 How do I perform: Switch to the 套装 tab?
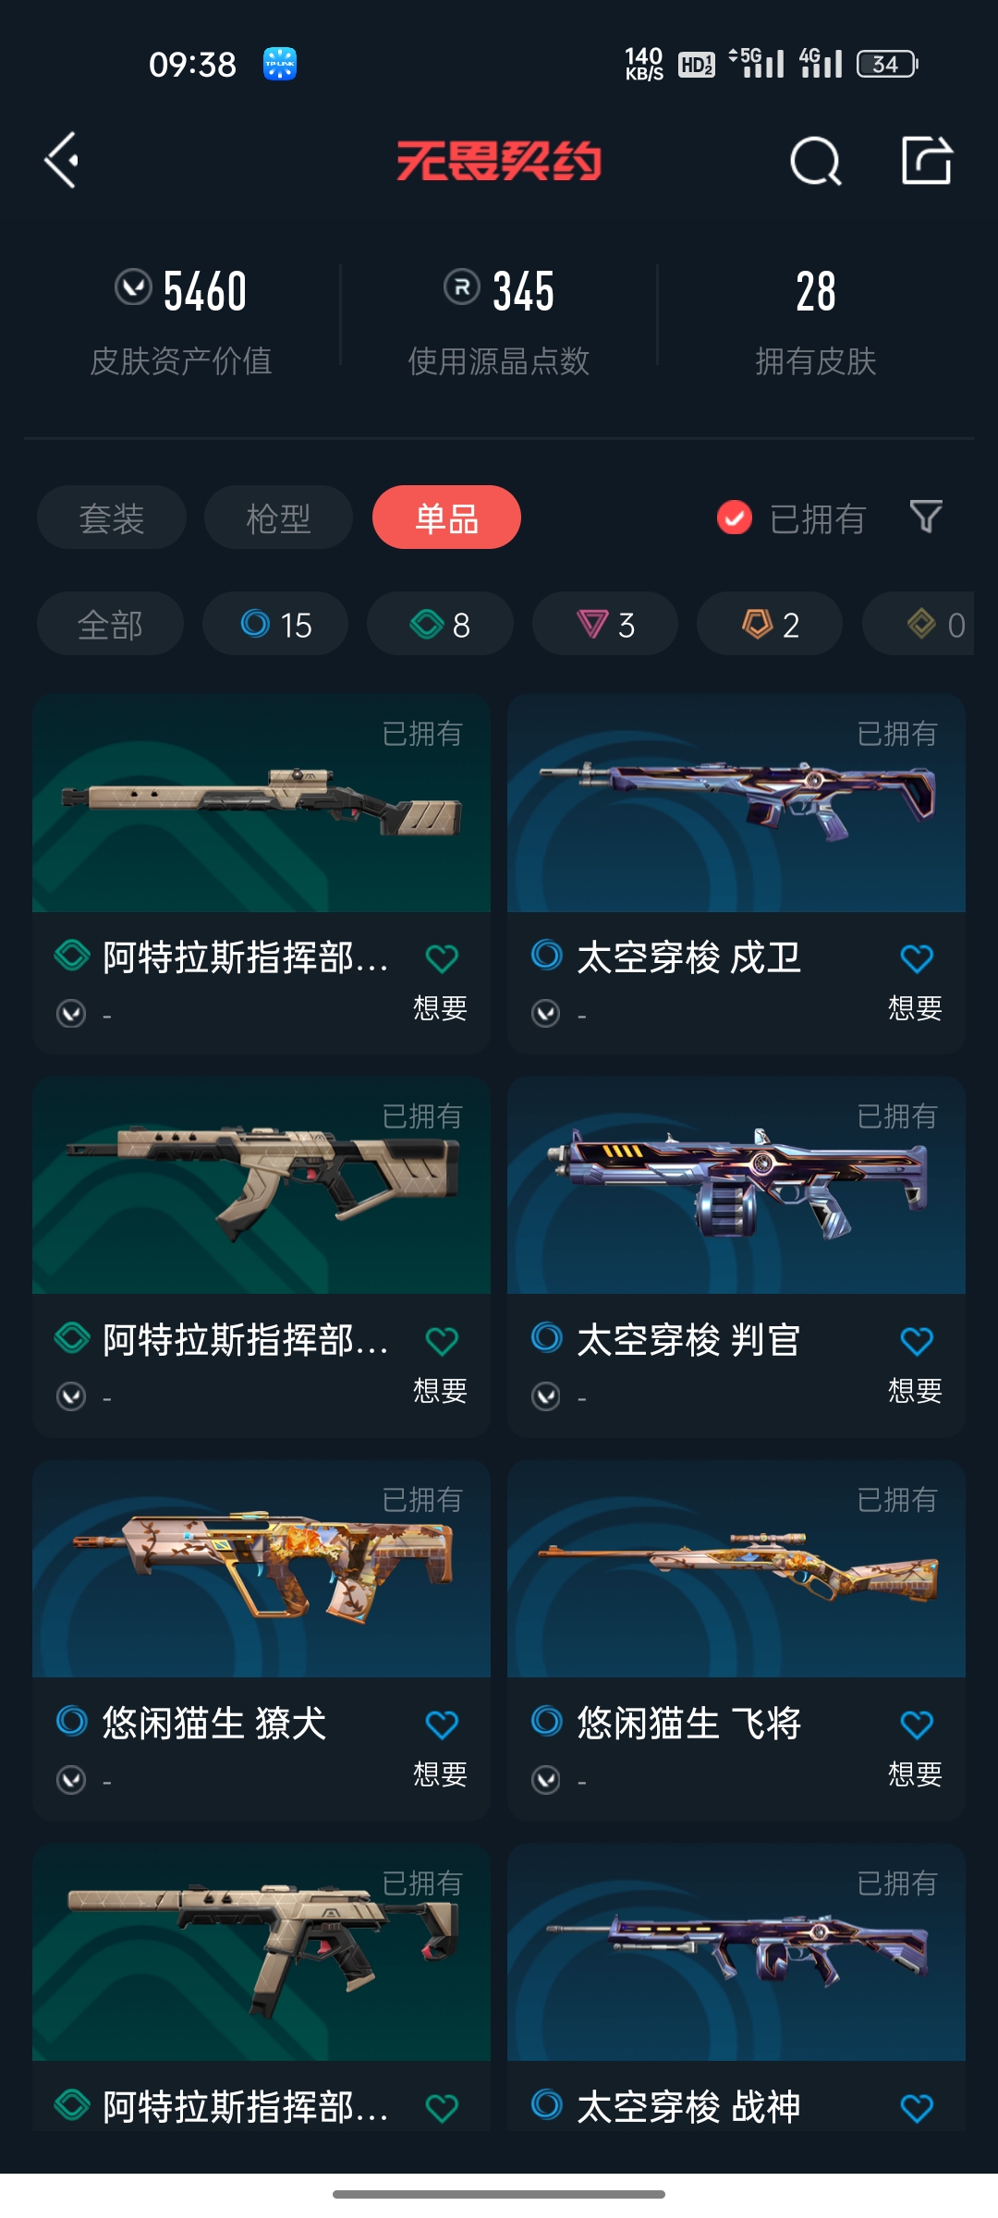pyautogui.click(x=112, y=518)
